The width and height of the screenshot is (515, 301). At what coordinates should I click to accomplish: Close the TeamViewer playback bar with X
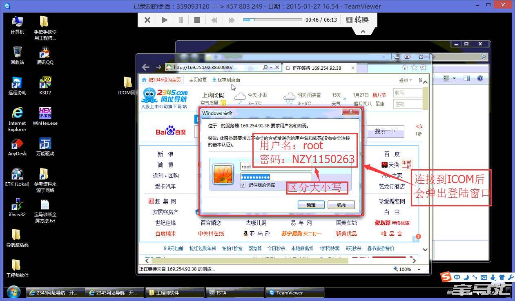click(147, 20)
